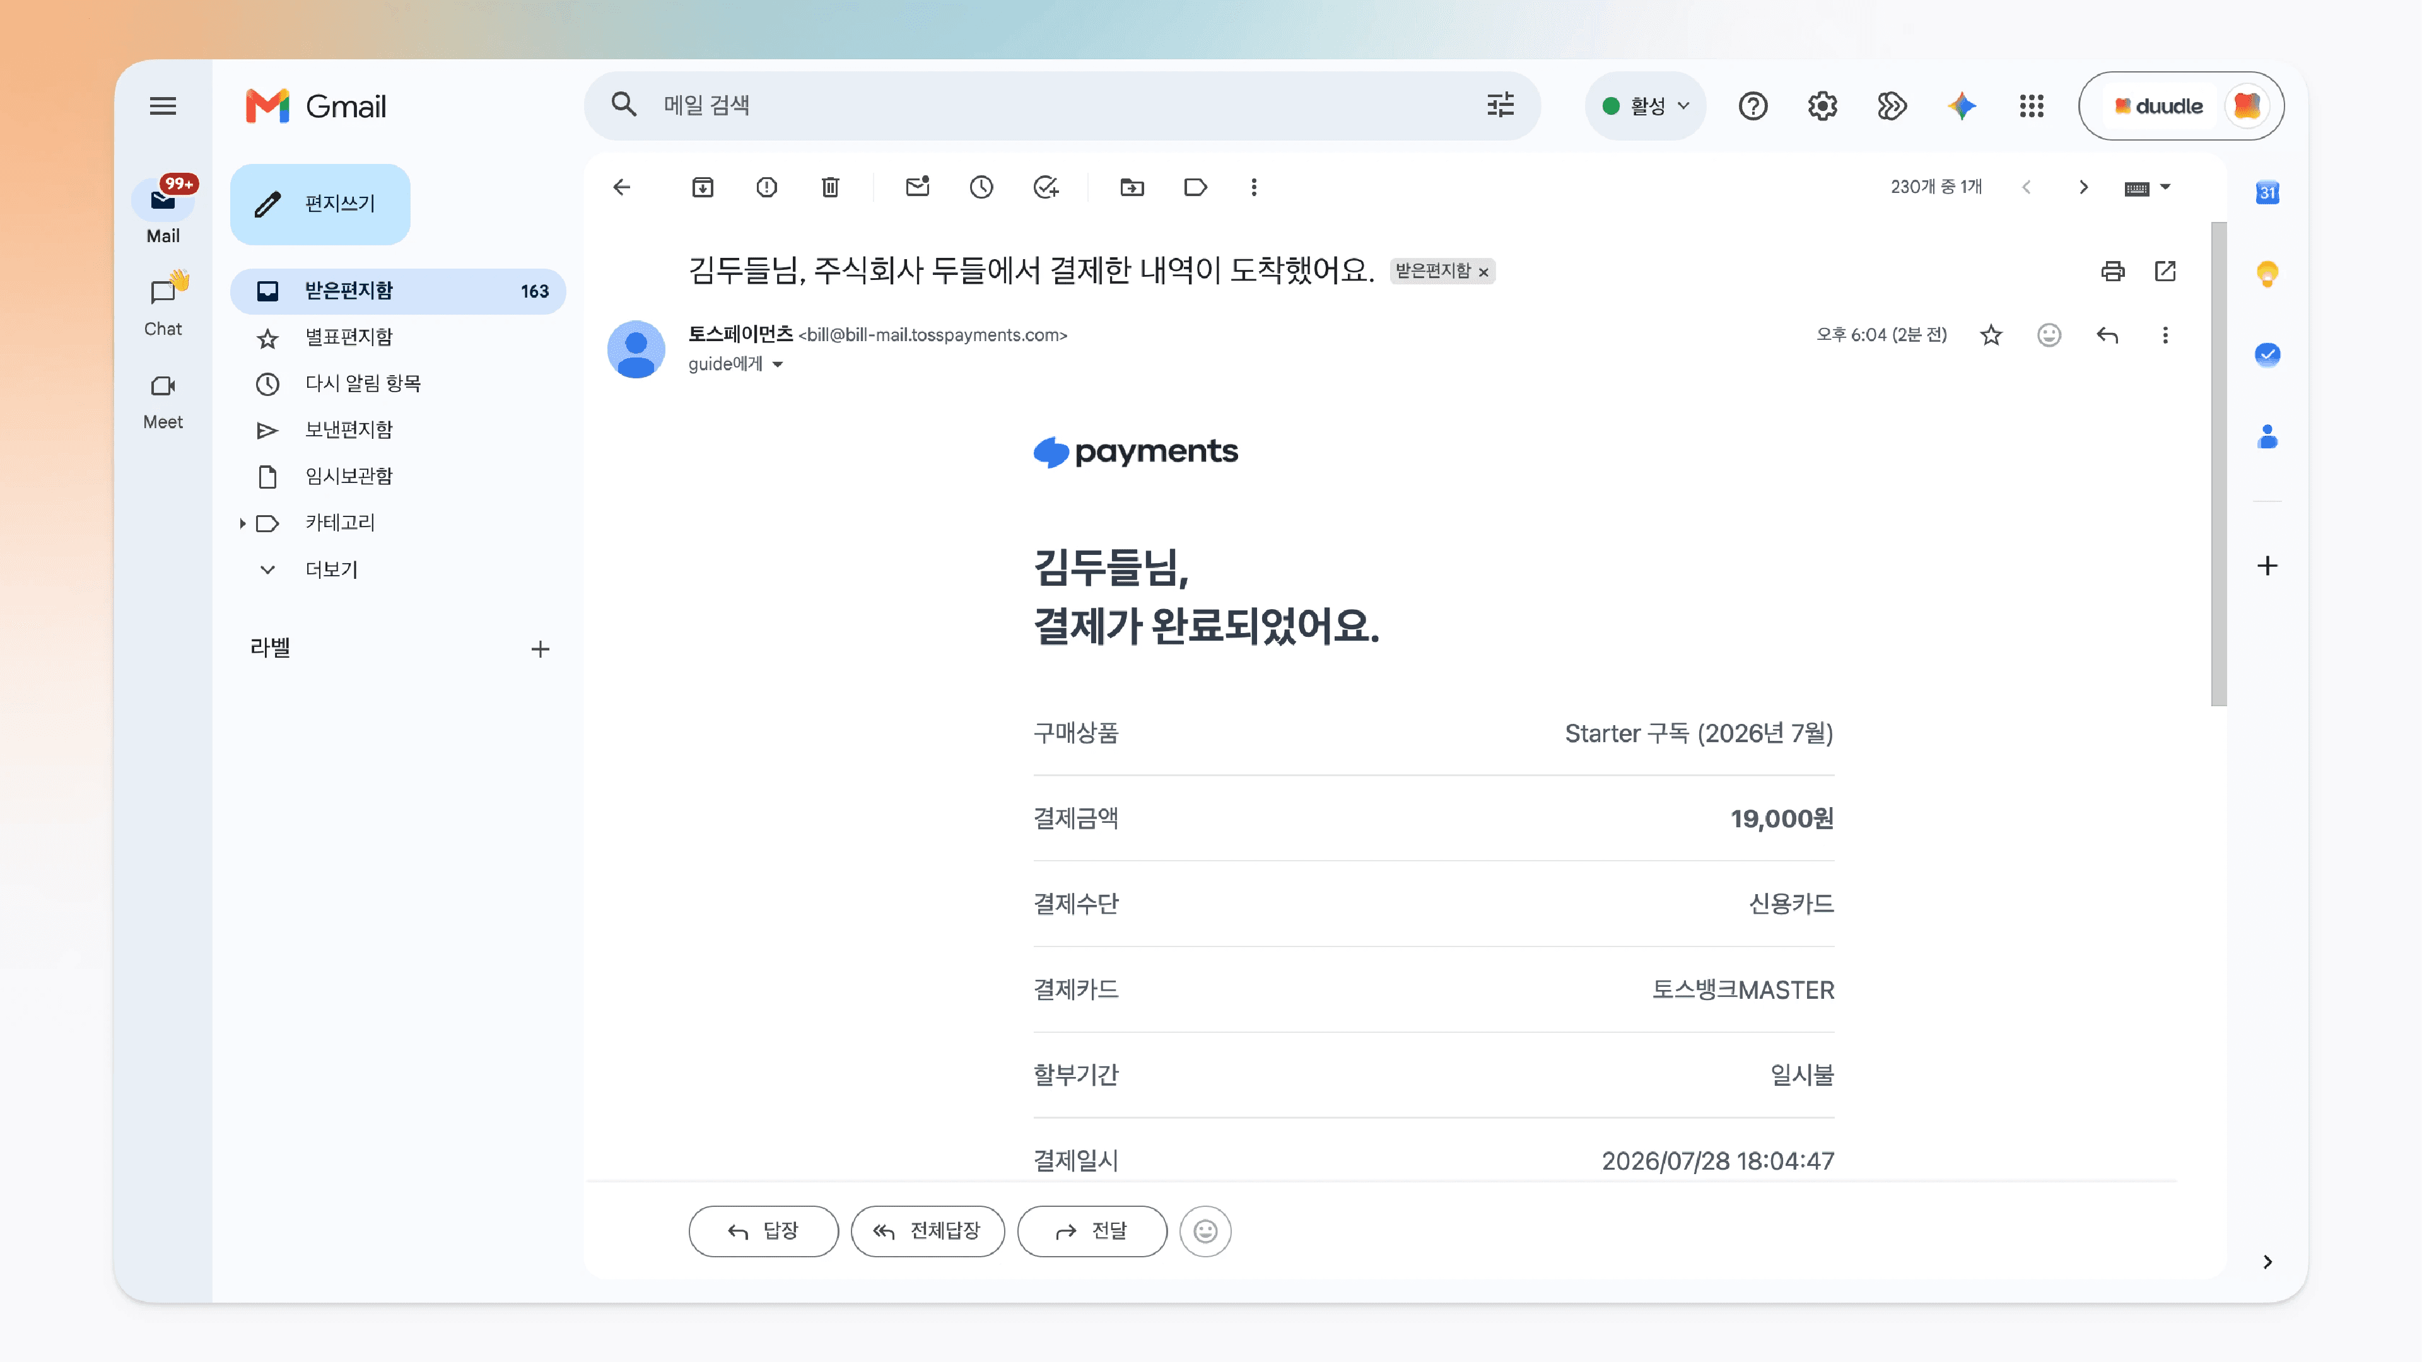The height and width of the screenshot is (1362, 2422).
Task: Open email in new window
Action: (x=2165, y=272)
